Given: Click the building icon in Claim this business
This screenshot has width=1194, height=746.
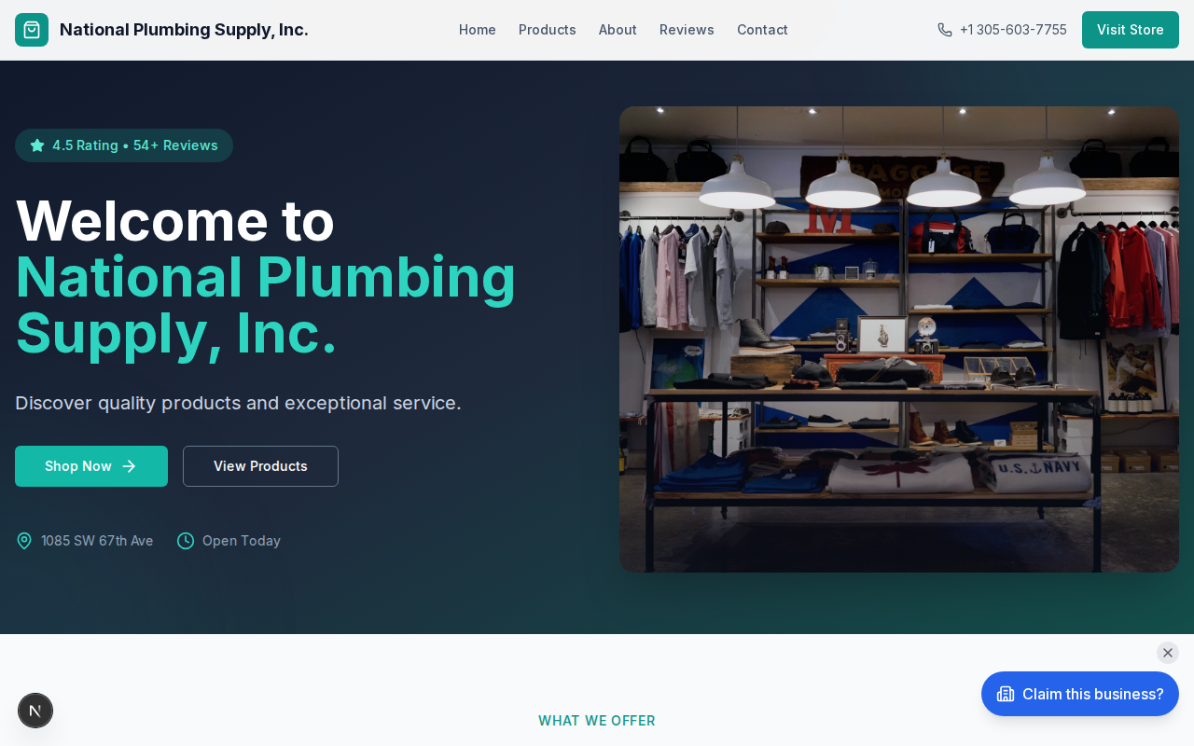Looking at the screenshot, I should 1006,694.
